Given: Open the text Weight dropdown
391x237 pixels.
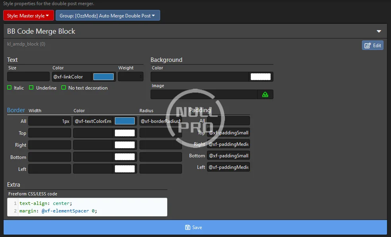Looking at the screenshot, I should point(130,77).
